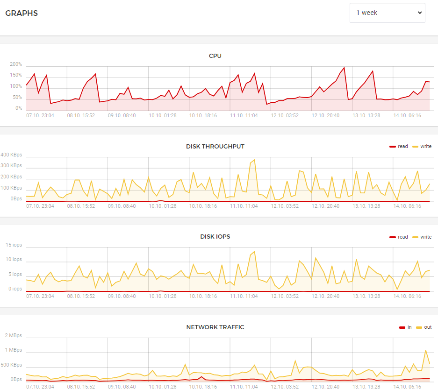Image resolution: width=438 pixels, height=389 pixels.
Task: Click the CPU peak near 200% on 12.10.
Action: [x=344, y=68]
